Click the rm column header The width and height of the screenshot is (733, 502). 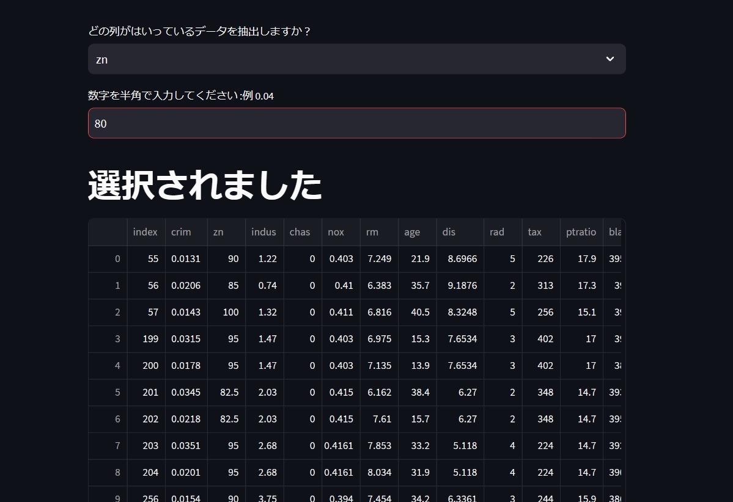tap(372, 232)
